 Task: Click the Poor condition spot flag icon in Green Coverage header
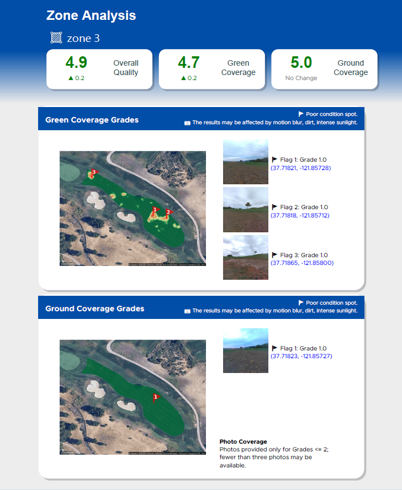pyautogui.click(x=301, y=114)
